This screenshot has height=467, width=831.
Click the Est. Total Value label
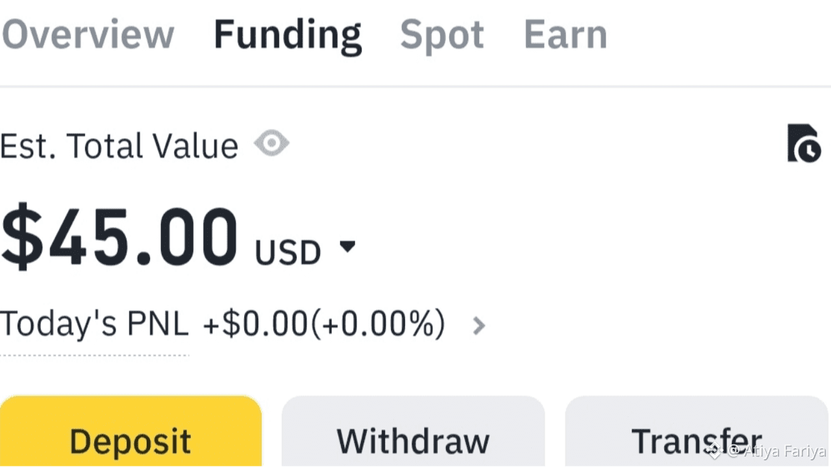[x=119, y=145]
